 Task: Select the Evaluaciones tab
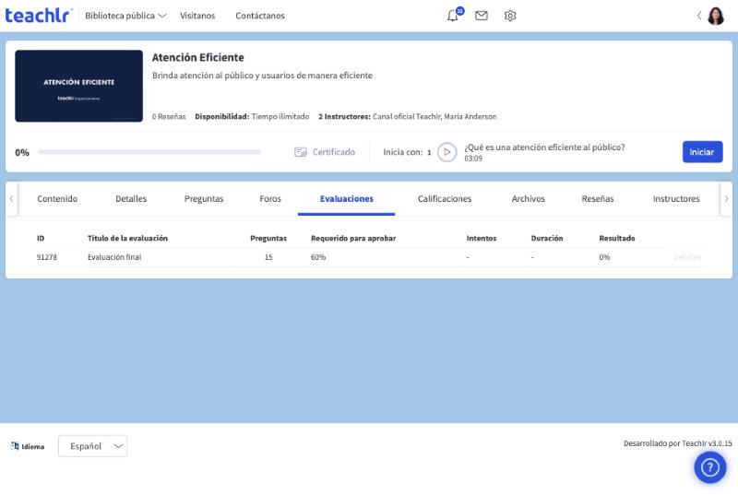(347, 199)
